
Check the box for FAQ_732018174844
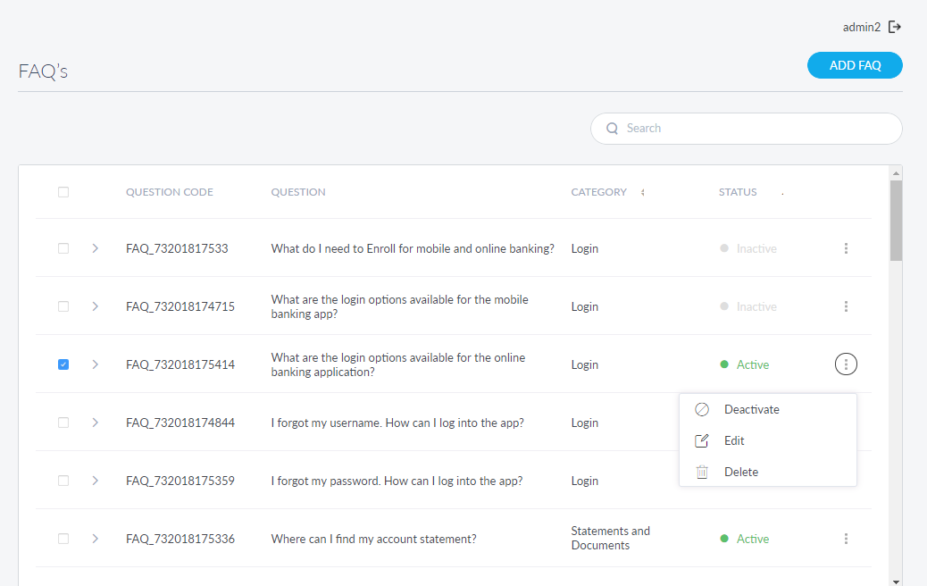coord(63,423)
